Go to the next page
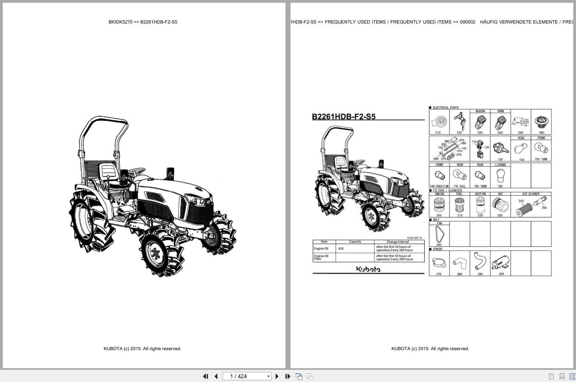 click(x=277, y=376)
